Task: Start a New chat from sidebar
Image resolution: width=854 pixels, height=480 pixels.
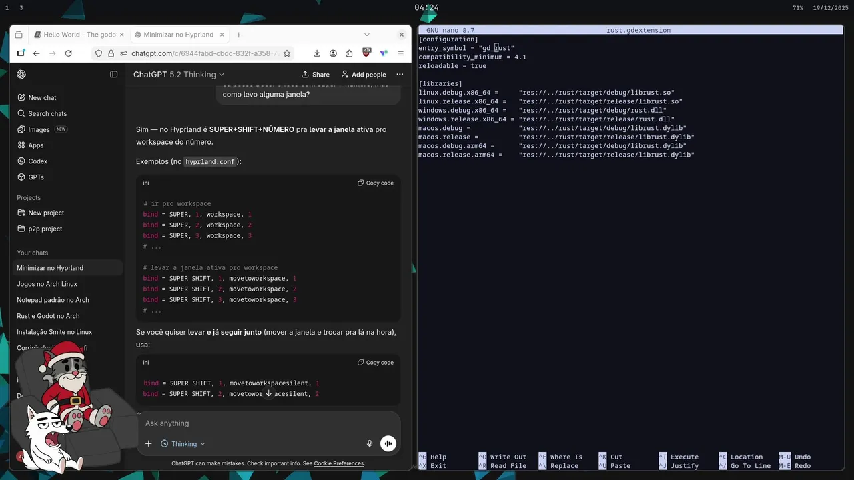Action: pos(42,97)
